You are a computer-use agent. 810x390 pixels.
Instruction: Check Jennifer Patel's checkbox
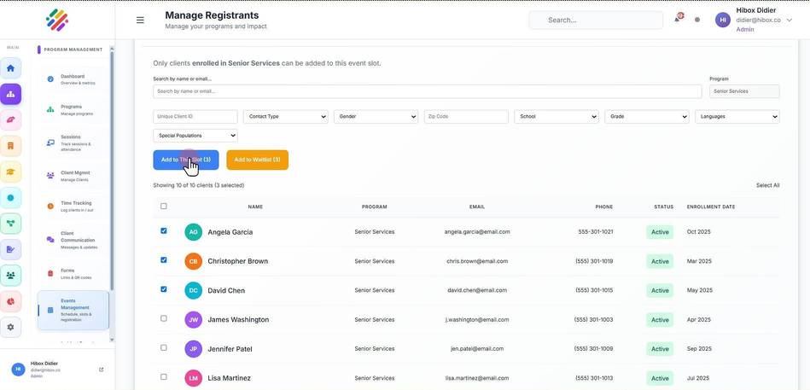click(164, 347)
